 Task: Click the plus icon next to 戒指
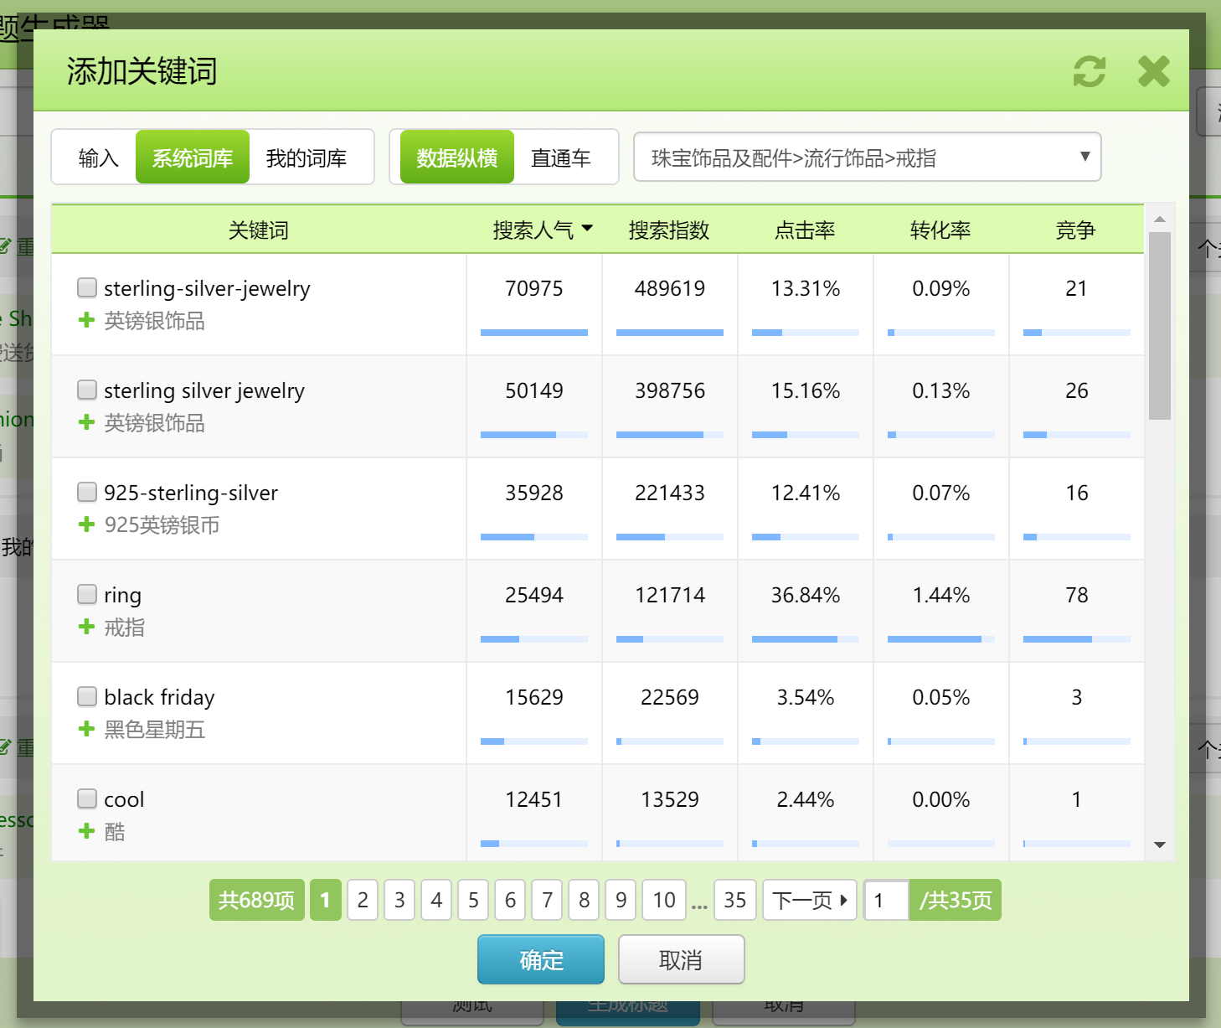86,627
